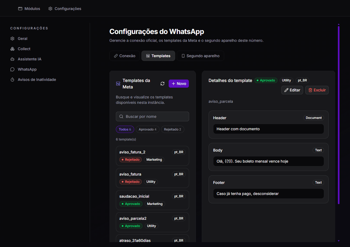Viewport: 350px width, 247px height.
Task: Open the Collect settings page
Action: pyautogui.click(x=24, y=49)
